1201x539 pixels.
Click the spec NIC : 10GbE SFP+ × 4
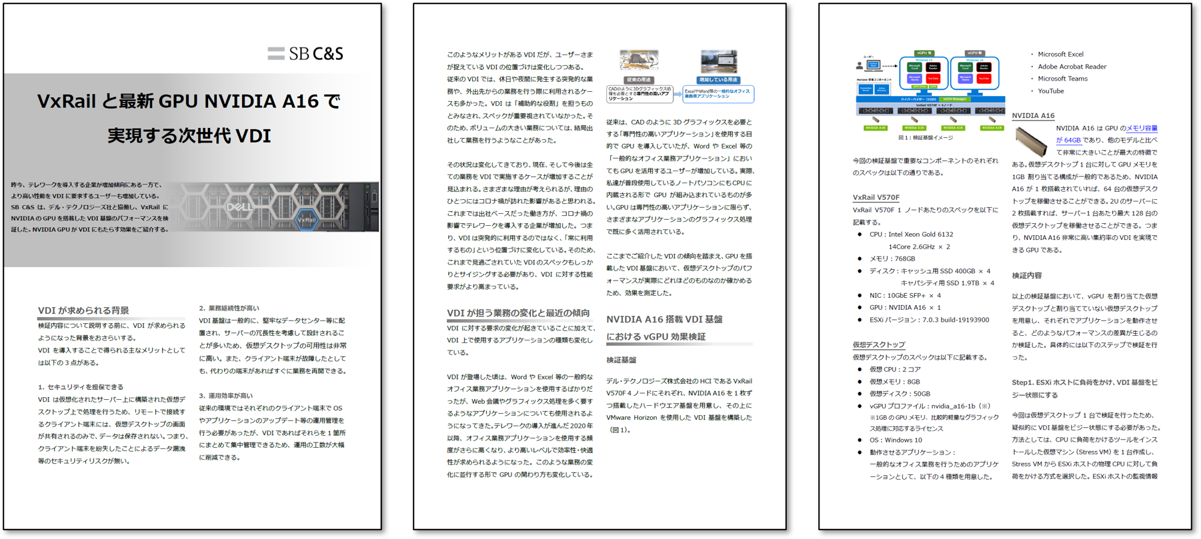(x=905, y=295)
